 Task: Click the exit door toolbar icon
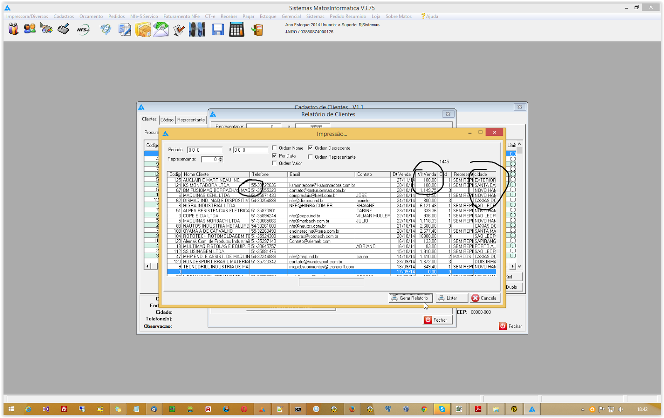click(x=257, y=30)
